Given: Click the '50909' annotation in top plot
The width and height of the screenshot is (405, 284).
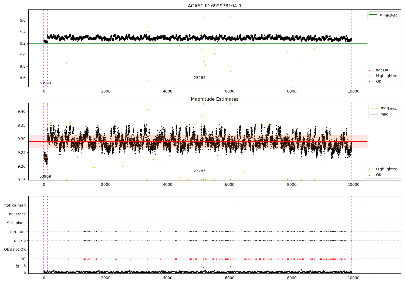Looking at the screenshot, I should tap(45, 83).
